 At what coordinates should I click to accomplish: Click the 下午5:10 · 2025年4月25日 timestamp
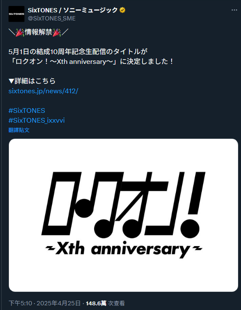[44, 303]
